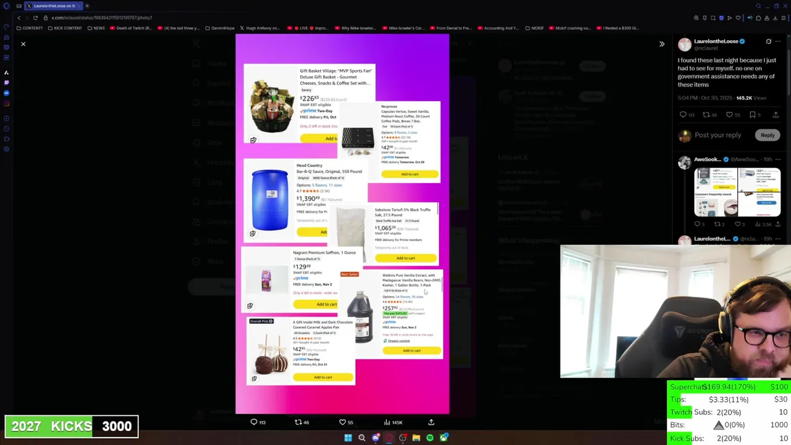Open the easy setup menu icon in the toolbar
Image resolution: width=791 pixels, height=445 pixels.
pyautogui.click(x=784, y=18)
